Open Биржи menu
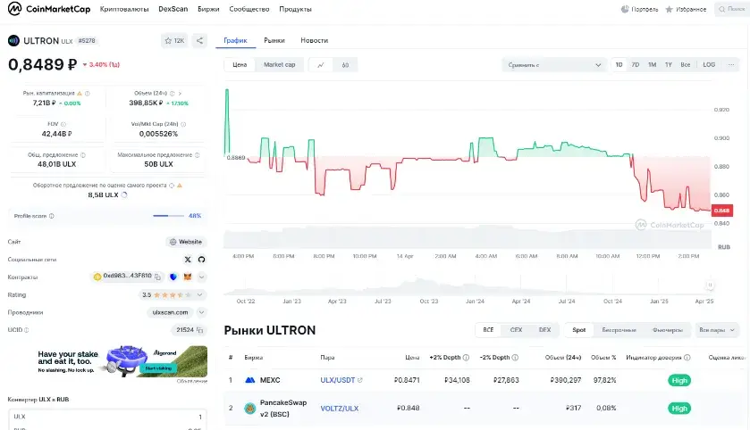750x430 pixels. [x=208, y=9]
